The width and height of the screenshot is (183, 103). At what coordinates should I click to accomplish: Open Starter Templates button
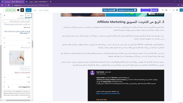tap(110, 10)
